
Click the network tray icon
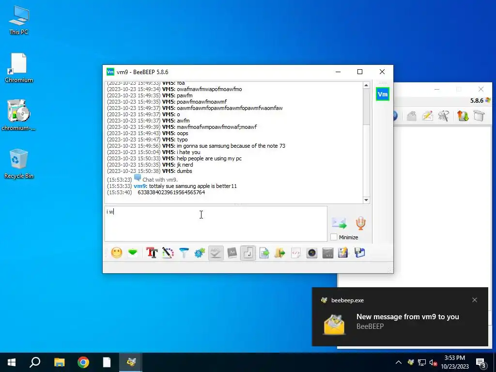[x=422, y=362]
